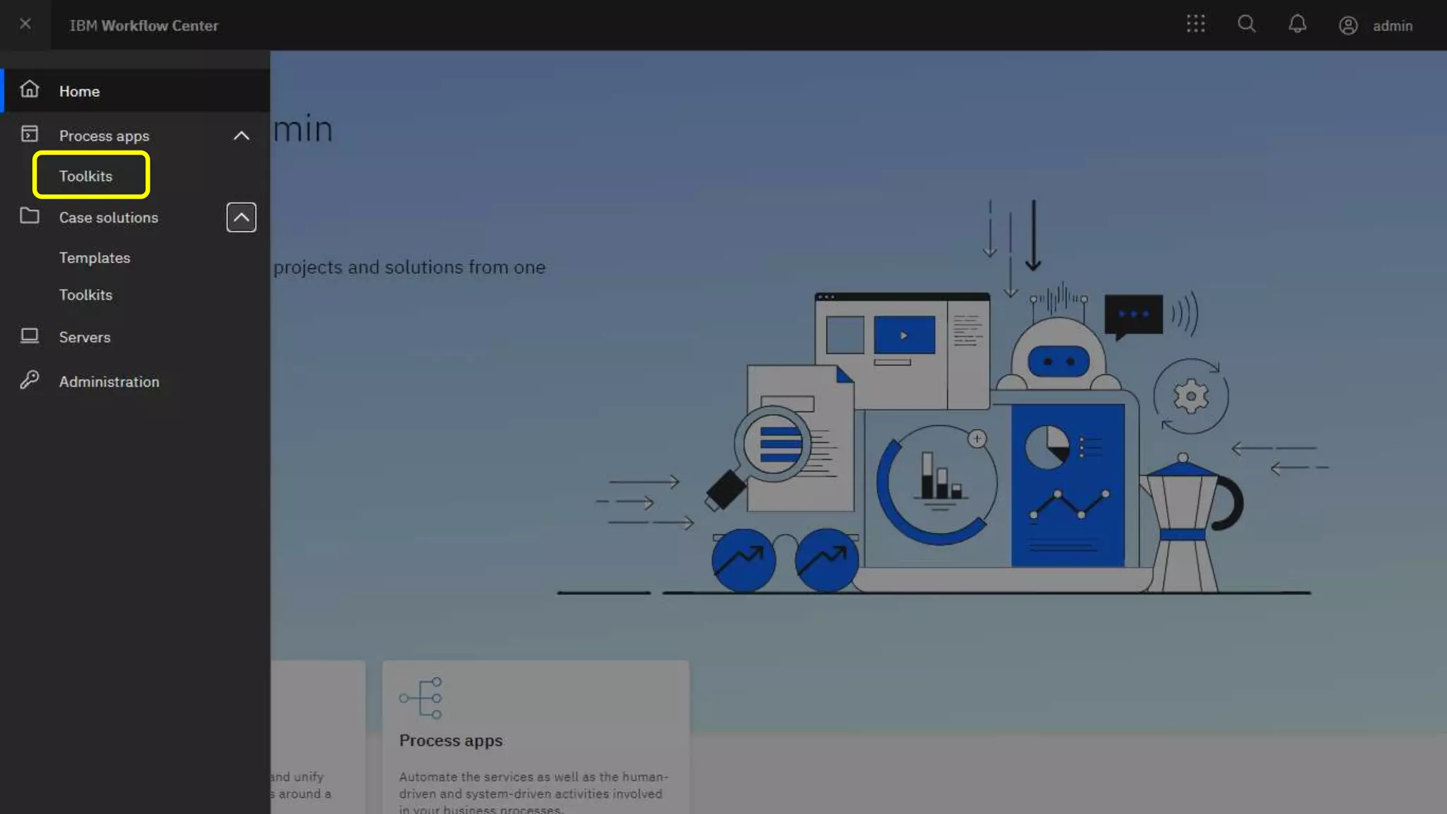Open the notifications bell

point(1297,24)
